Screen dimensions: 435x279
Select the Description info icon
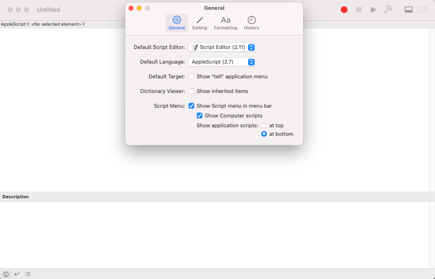point(7,274)
